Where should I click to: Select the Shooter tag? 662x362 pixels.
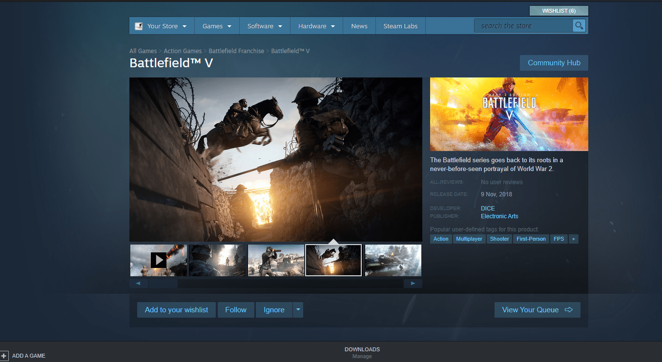(x=499, y=239)
